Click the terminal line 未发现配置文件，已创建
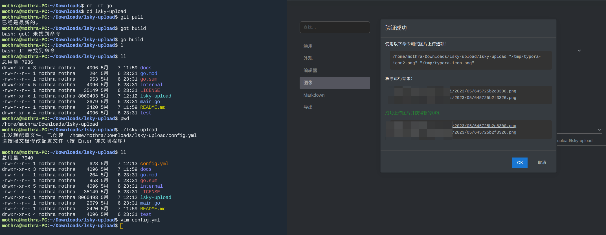The width and height of the screenshot is (606, 235). coord(99,135)
